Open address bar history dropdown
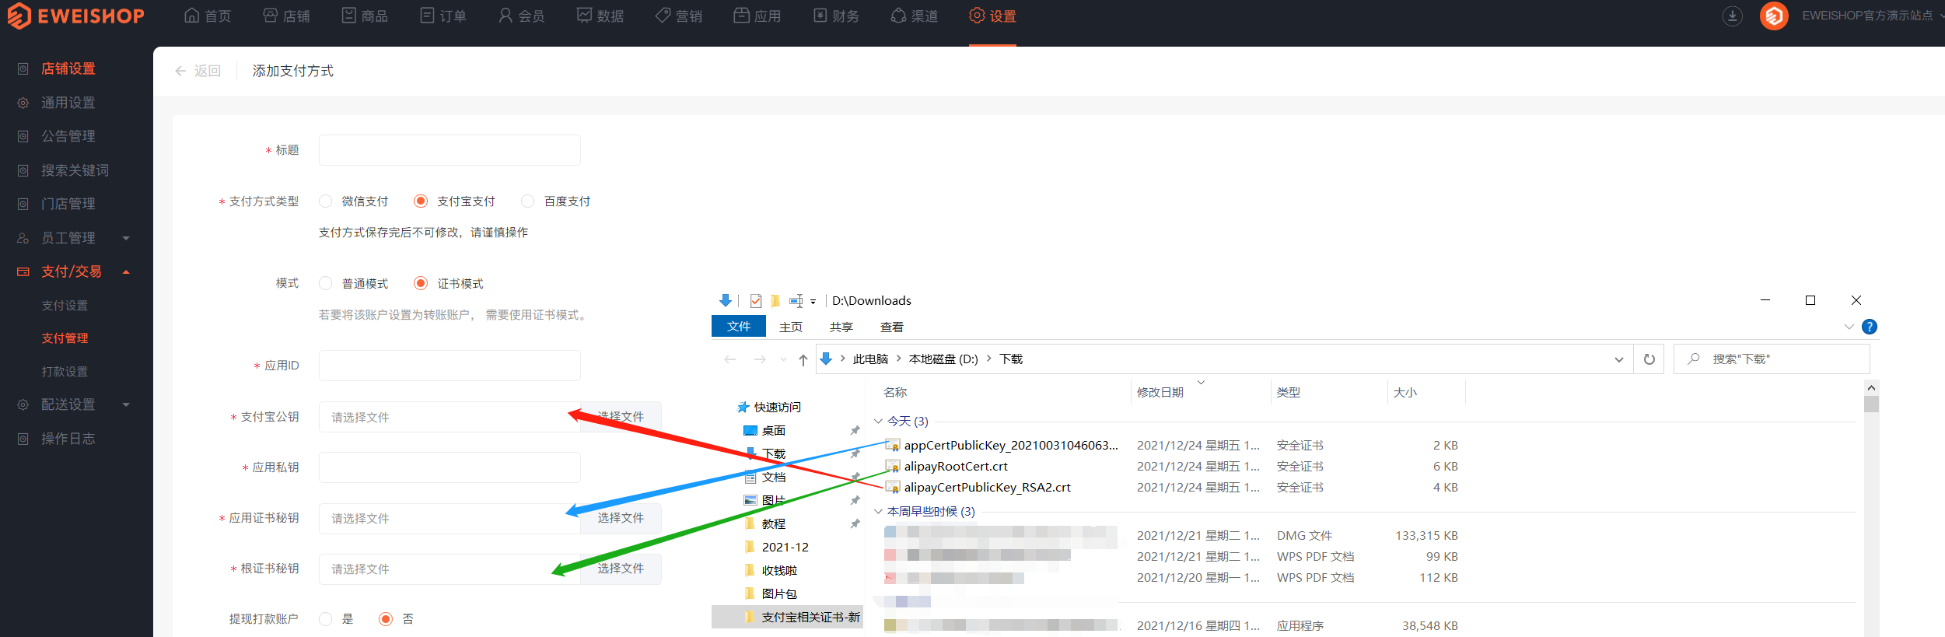Screen dimensions: 1945x637 [x=1619, y=359]
